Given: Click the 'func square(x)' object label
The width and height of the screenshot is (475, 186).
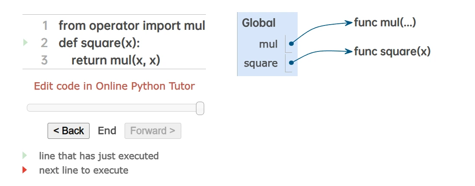Looking at the screenshot, I should click(392, 51).
